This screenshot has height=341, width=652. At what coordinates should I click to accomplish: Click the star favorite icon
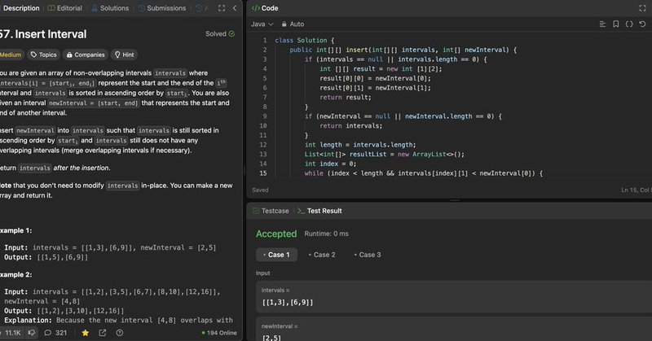(86, 333)
